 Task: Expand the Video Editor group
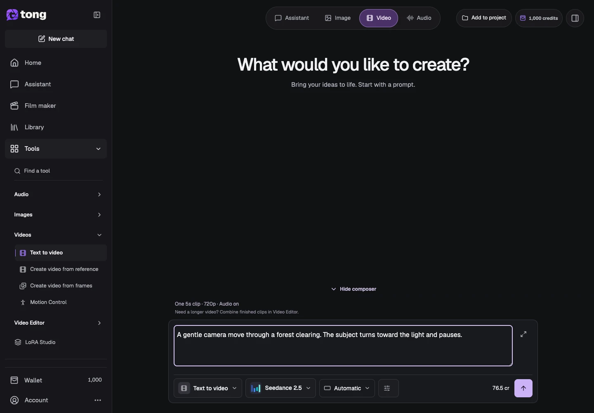(x=58, y=323)
